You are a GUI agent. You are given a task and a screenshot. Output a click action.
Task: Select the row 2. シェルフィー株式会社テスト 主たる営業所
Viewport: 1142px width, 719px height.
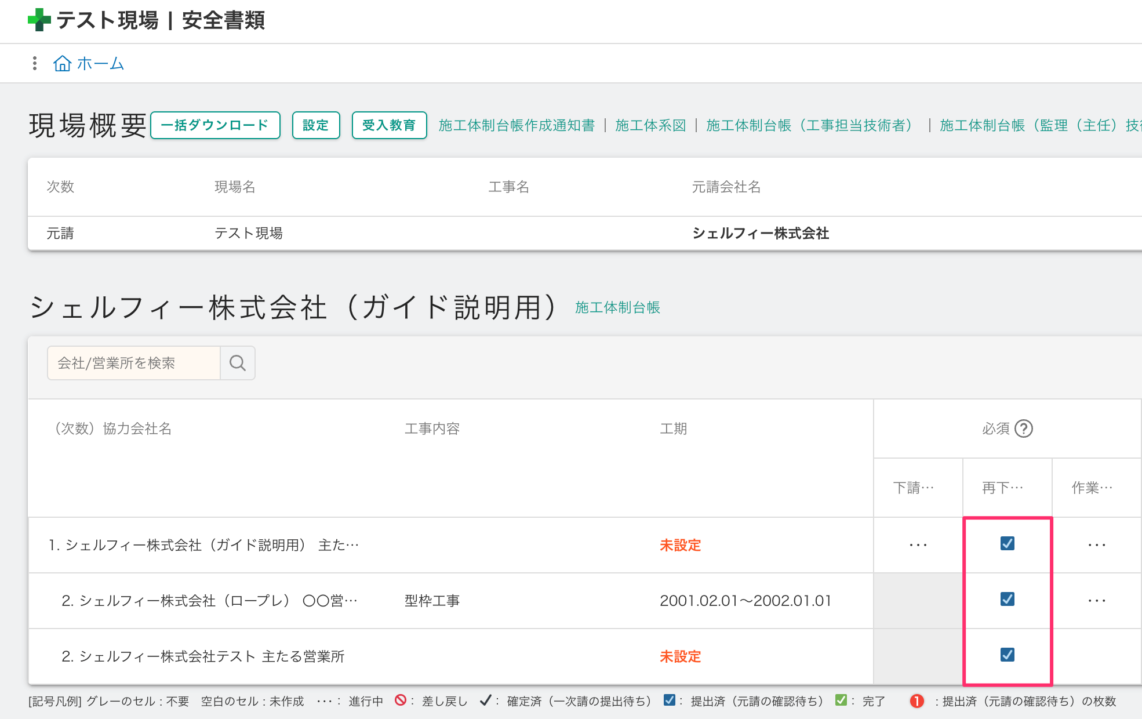203,656
